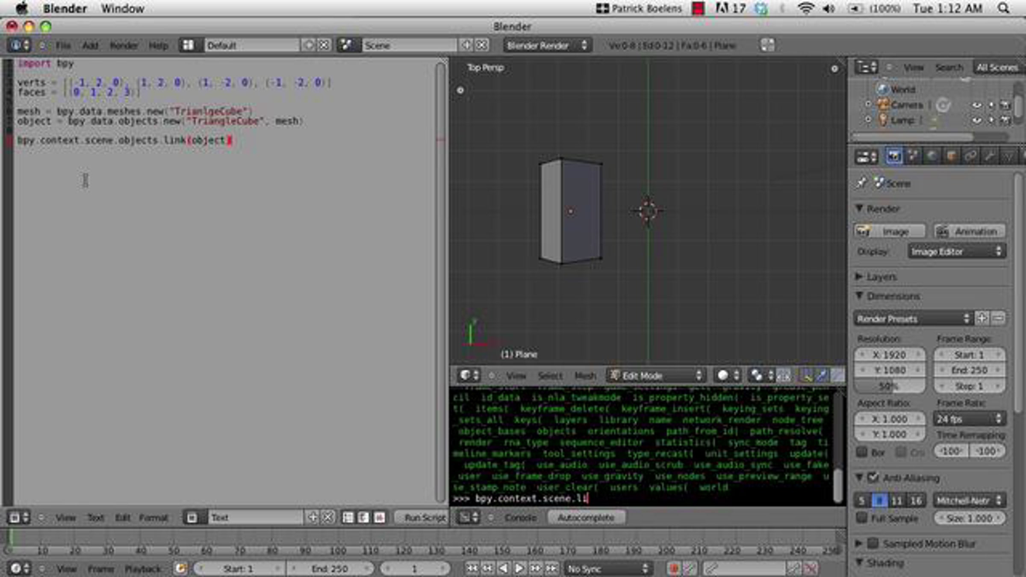The height and width of the screenshot is (577, 1026).
Task: Toggle Lamp visibility eye in outliner
Action: tap(977, 121)
